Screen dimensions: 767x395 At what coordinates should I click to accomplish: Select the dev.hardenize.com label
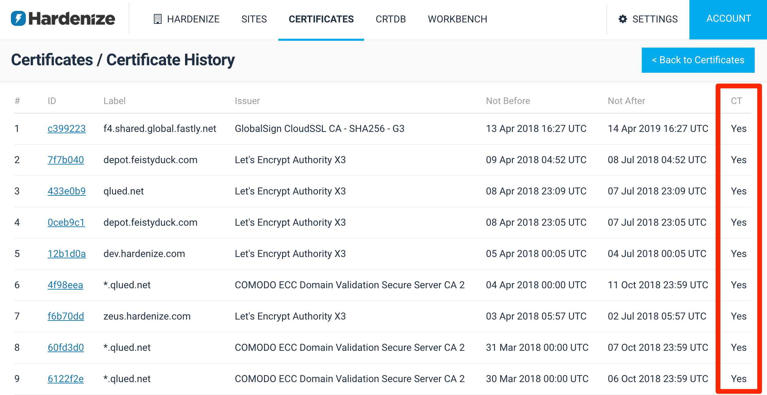[x=144, y=254]
